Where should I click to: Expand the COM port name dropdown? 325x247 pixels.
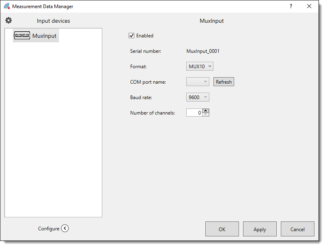coord(198,82)
